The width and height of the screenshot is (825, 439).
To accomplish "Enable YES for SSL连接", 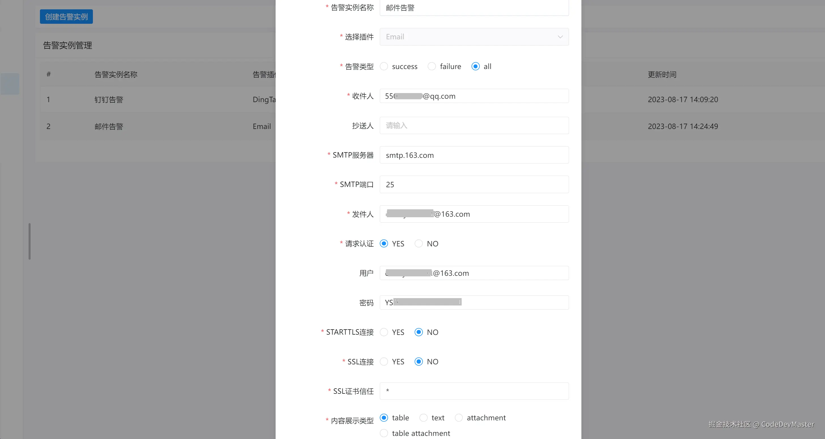I will [384, 361].
